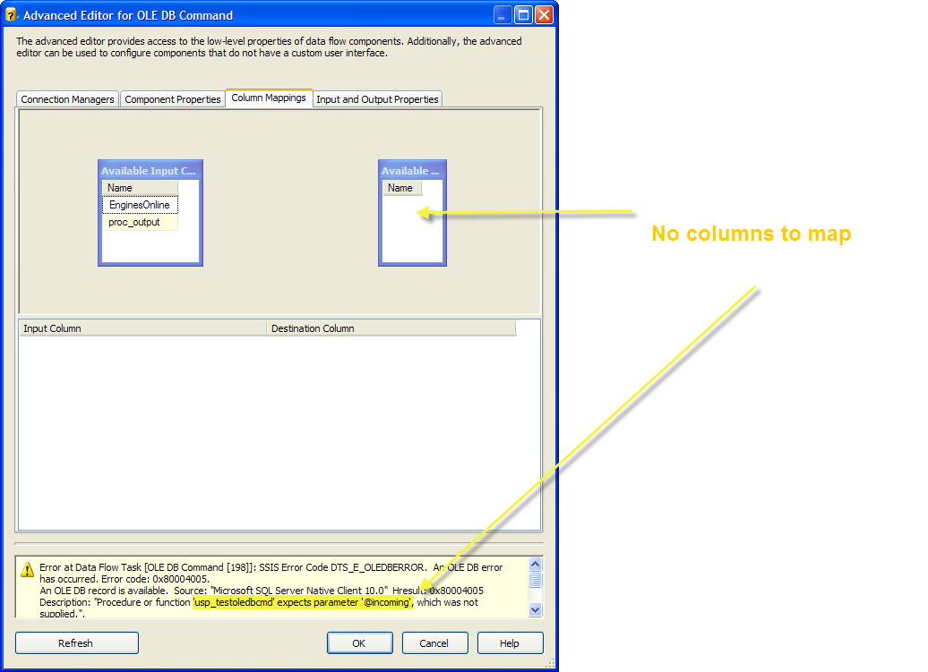Click the 'Error at Data Flow Task' line
928x672 pixels.
point(271,567)
